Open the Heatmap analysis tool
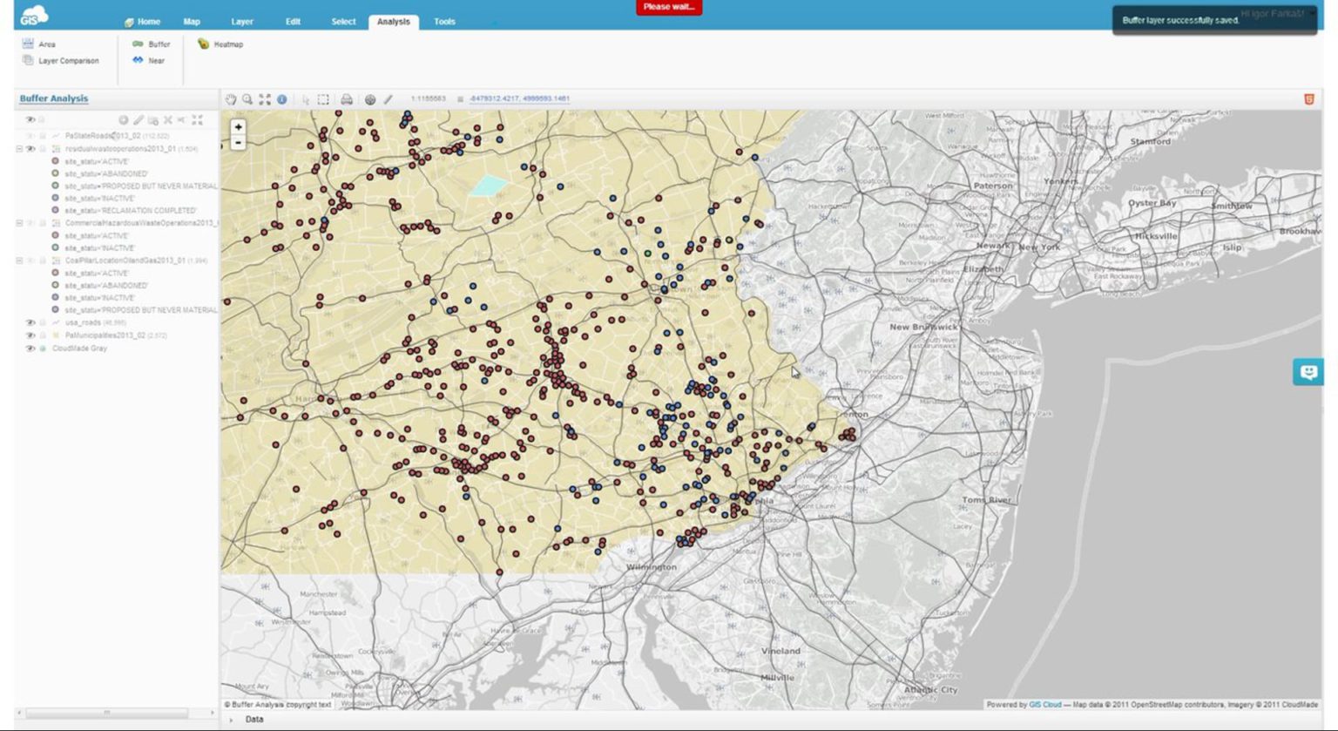Image resolution: width=1338 pixels, height=731 pixels. 220,44
